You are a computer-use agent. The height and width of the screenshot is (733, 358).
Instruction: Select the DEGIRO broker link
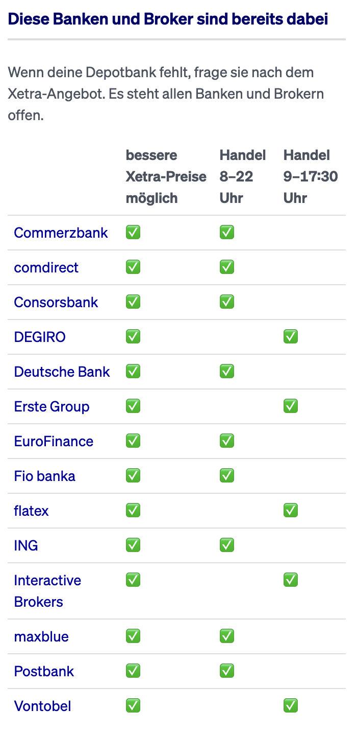[x=40, y=337]
